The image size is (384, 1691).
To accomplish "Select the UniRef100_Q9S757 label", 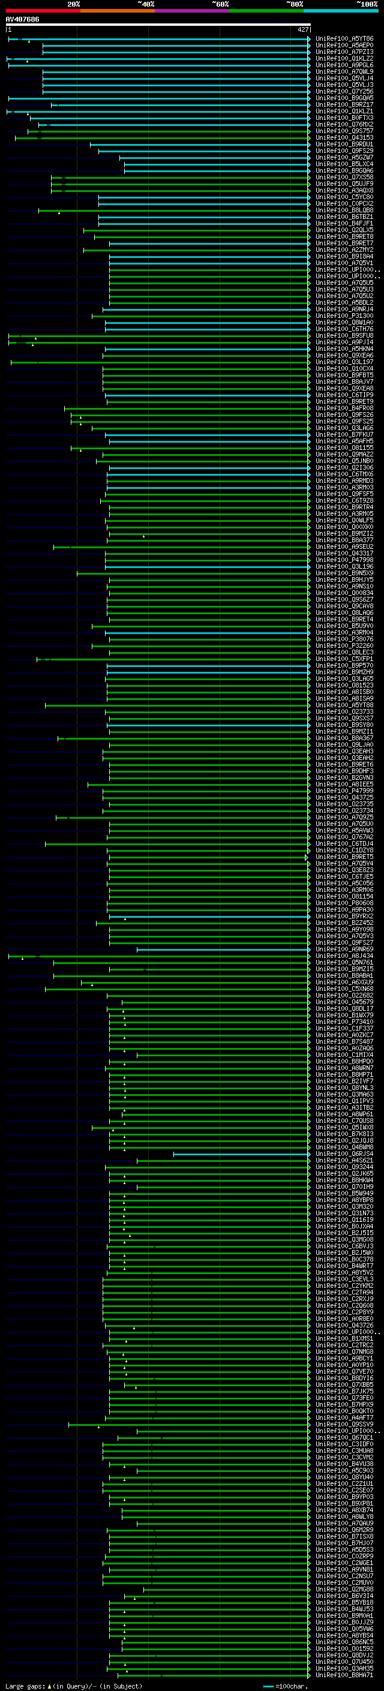I will (x=344, y=131).
